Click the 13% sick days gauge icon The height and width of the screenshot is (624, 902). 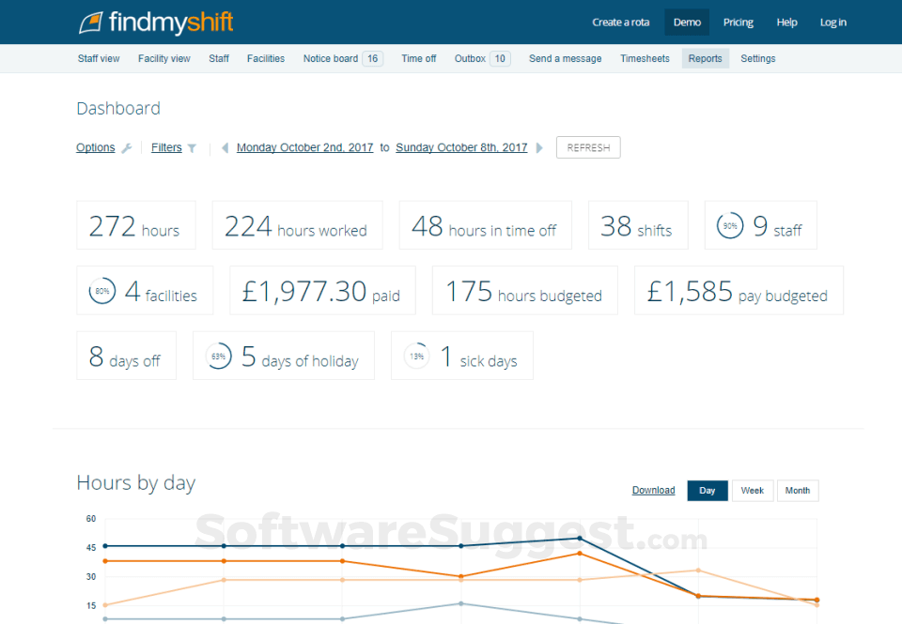pyautogui.click(x=415, y=356)
